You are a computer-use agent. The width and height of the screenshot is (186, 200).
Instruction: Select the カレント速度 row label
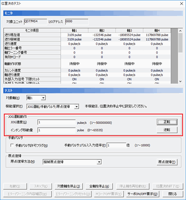click(32, 70)
